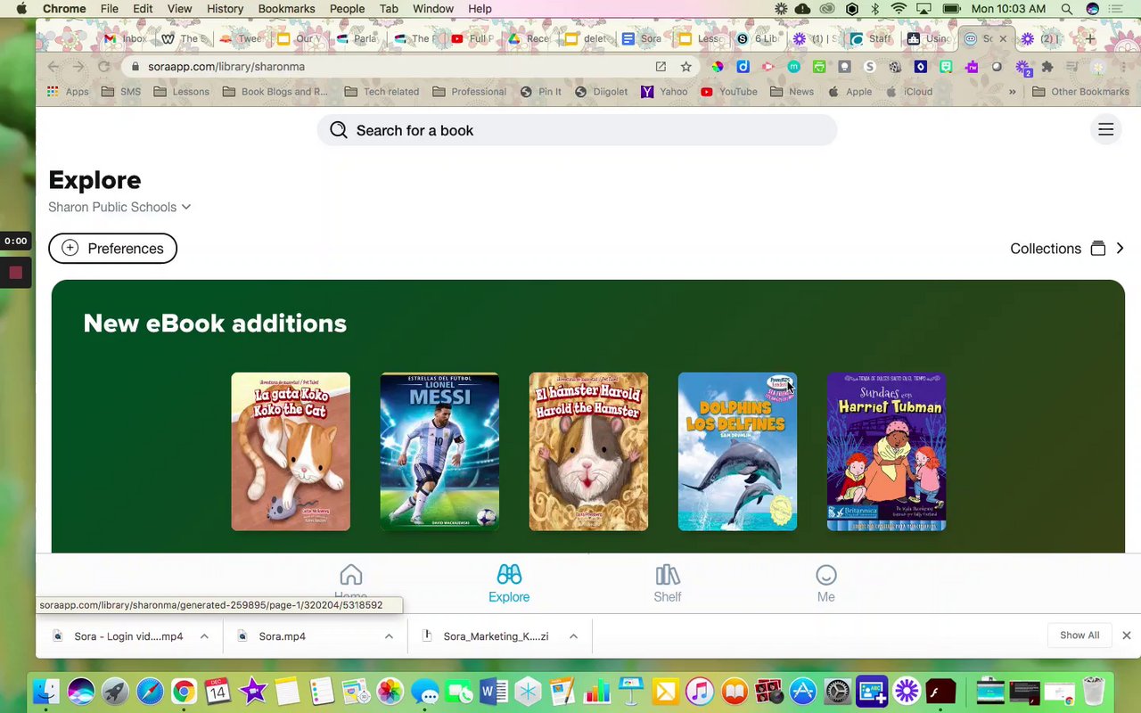Open Professional bookmarks folder
Viewport: 1141px width, 713px height.
(x=469, y=92)
